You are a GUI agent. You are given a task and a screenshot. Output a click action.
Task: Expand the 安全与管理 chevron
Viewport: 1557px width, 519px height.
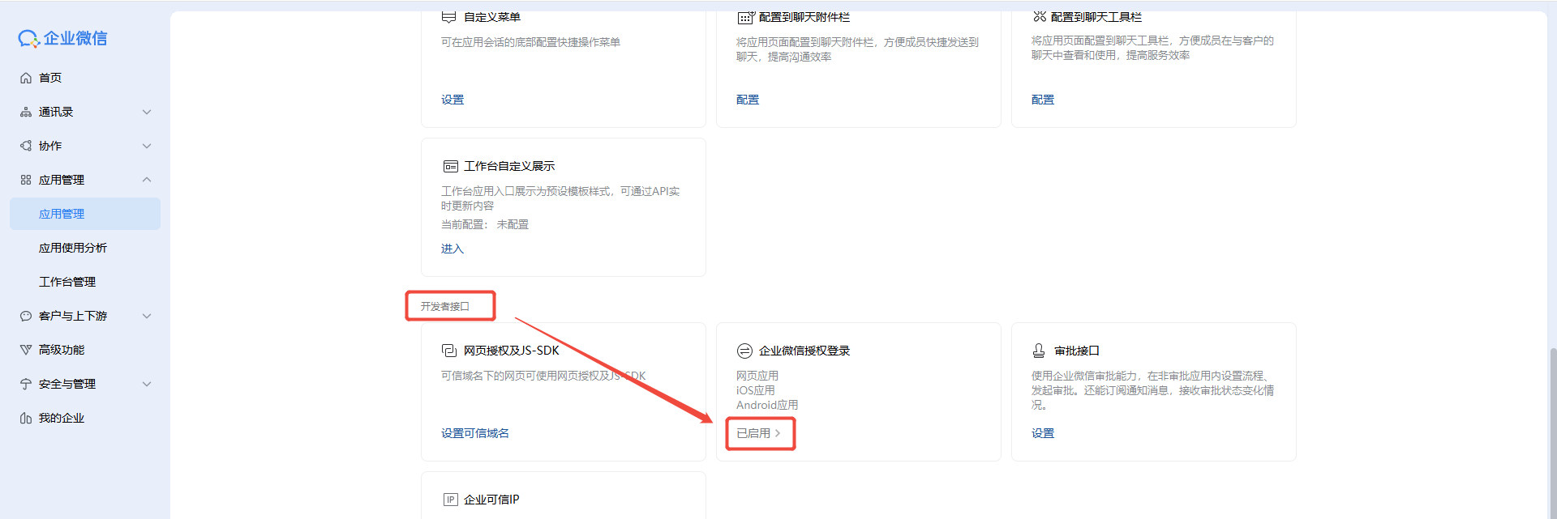[x=147, y=384]
